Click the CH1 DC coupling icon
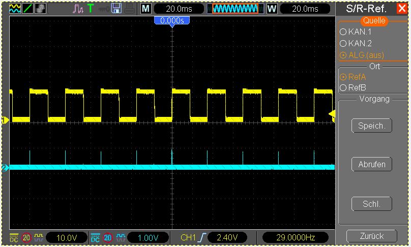This screenshot has width=411, height=247. [14, 237]
